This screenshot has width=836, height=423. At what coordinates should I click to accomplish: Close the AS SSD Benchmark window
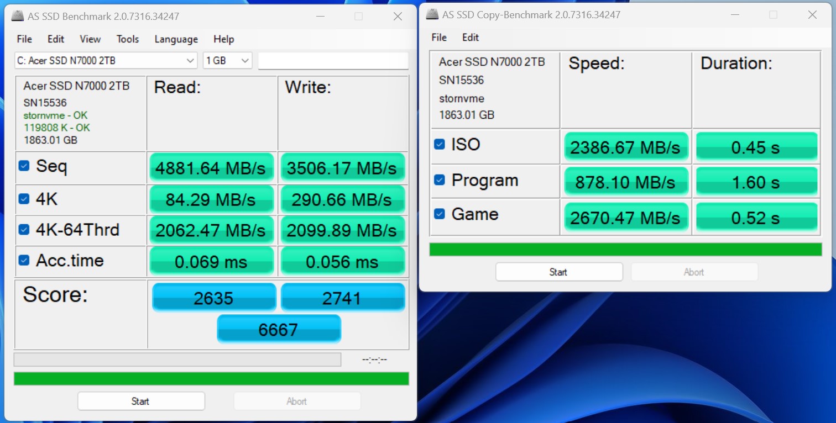tap(398, 17)
